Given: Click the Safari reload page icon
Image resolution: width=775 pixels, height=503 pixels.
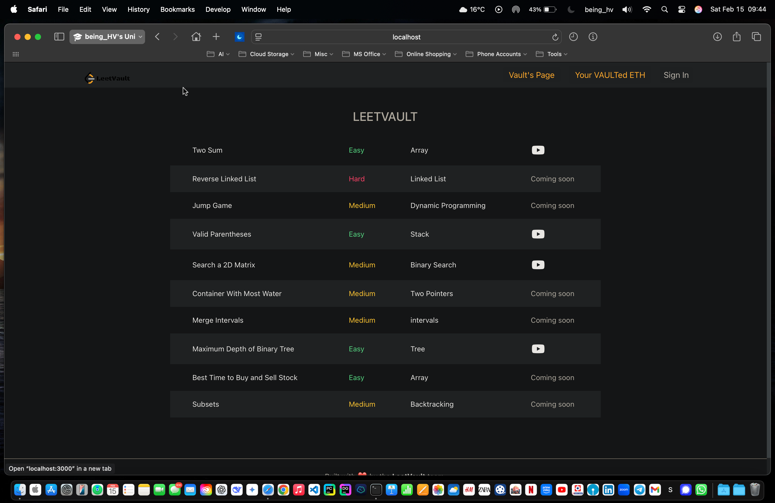Looking at the screenshot, I should 555,37.
